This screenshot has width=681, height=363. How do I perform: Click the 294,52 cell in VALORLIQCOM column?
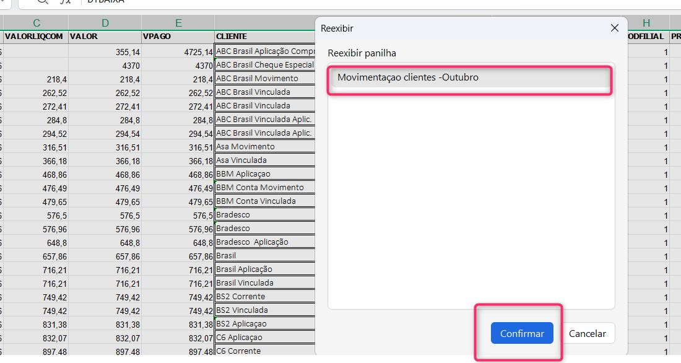(36, 134)
